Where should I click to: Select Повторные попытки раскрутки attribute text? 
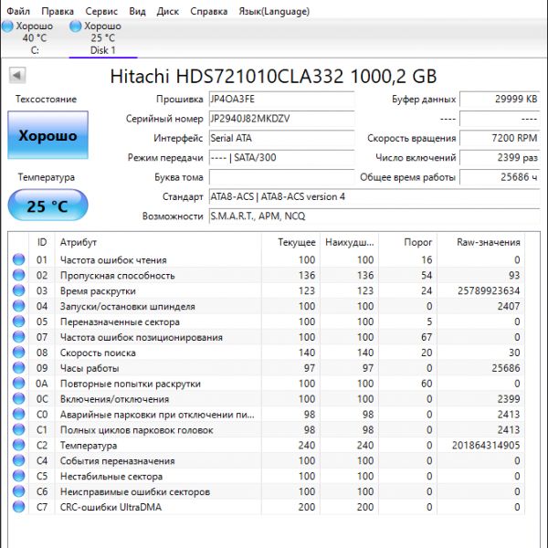coord(131,384)
